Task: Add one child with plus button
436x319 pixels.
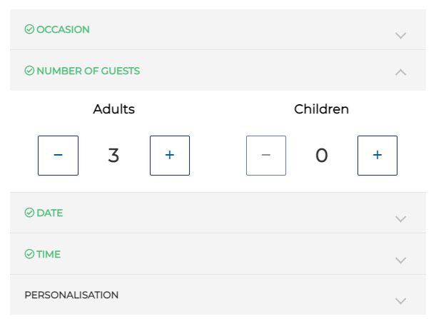Action: [377, 156]
